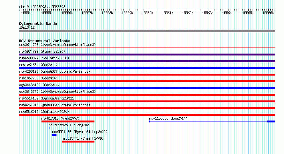
Task: Click the 15566k ruler position
Action: point(268,13)
